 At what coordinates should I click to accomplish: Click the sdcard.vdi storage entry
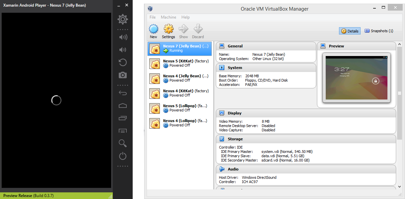tap(285, 160)
